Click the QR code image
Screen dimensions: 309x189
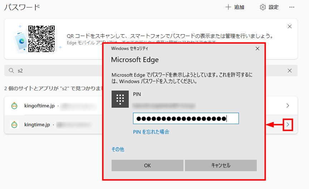click(41, 39)
